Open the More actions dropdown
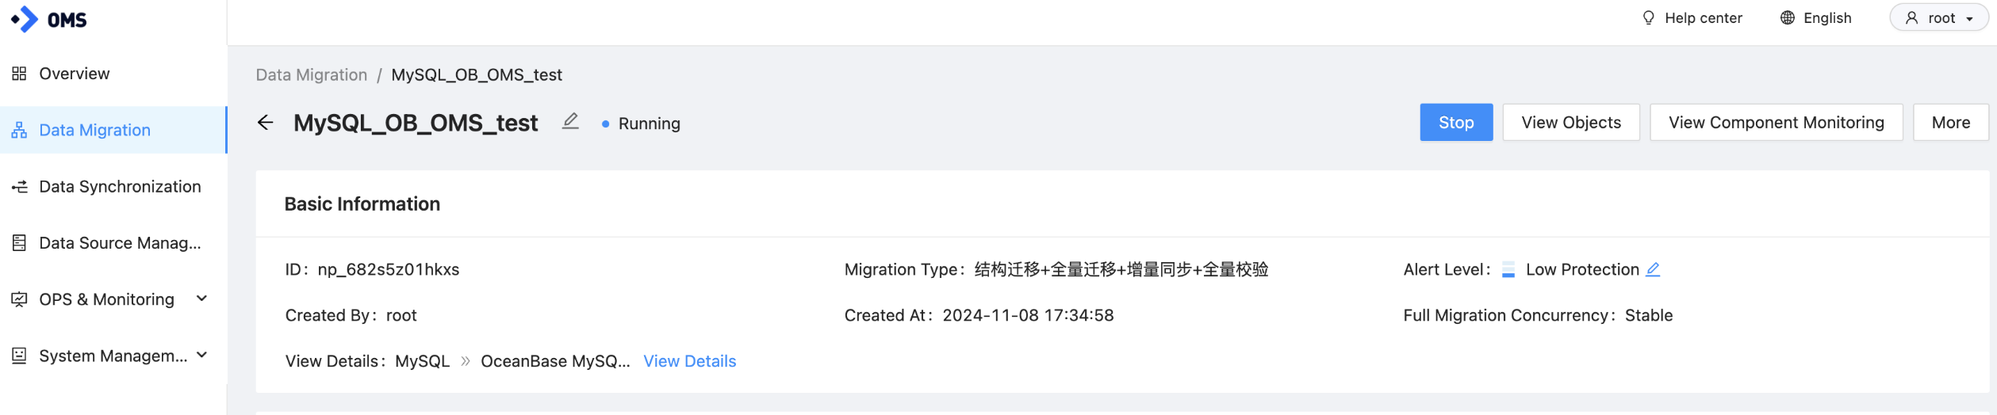Image resolution: width=1997 pixels, height=415 pixels. pyautogui.click(x=1950, y=123)
